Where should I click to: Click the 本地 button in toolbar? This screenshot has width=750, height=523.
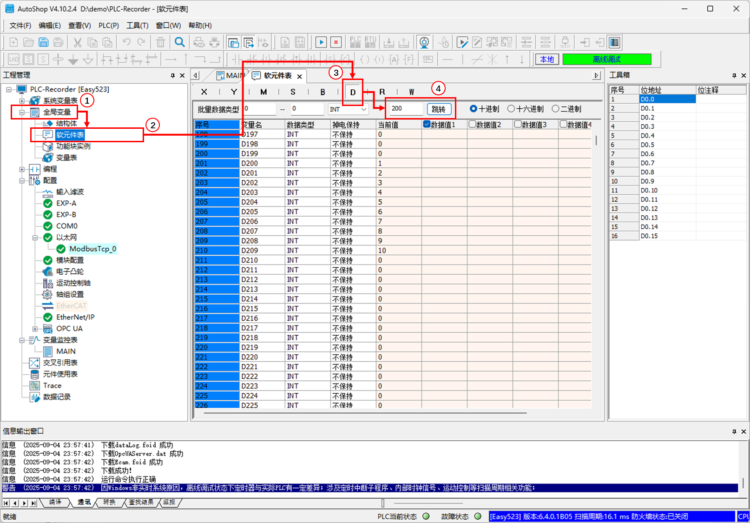pos(547,60)
